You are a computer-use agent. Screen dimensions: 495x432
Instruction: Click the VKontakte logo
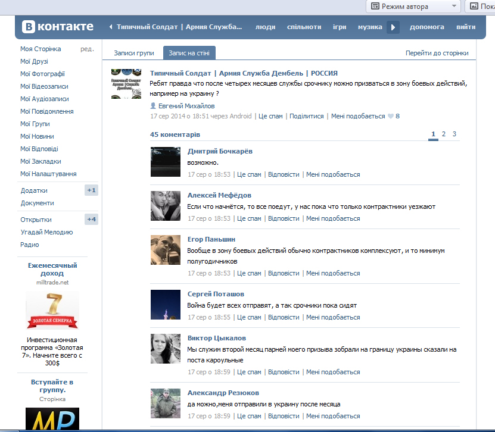pos(57,27)
